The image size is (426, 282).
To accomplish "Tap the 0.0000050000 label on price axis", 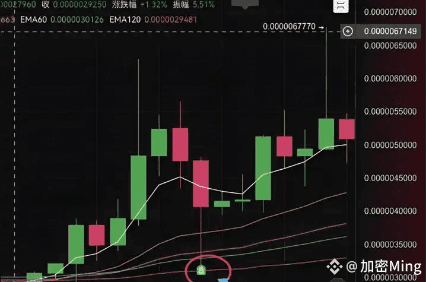I will [x=390, y=145].
